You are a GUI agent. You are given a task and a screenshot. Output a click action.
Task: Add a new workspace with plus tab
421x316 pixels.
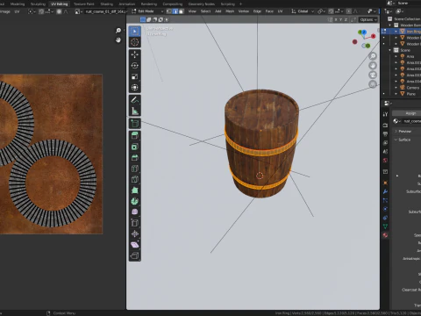(240, 4)
